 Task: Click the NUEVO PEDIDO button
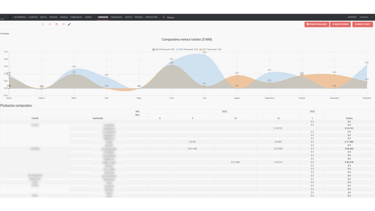[340, 24]
